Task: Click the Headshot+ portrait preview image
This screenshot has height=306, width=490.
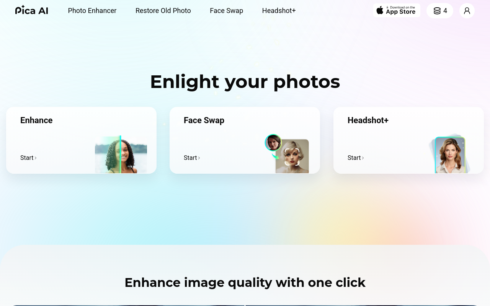Action: coord(450,155)
